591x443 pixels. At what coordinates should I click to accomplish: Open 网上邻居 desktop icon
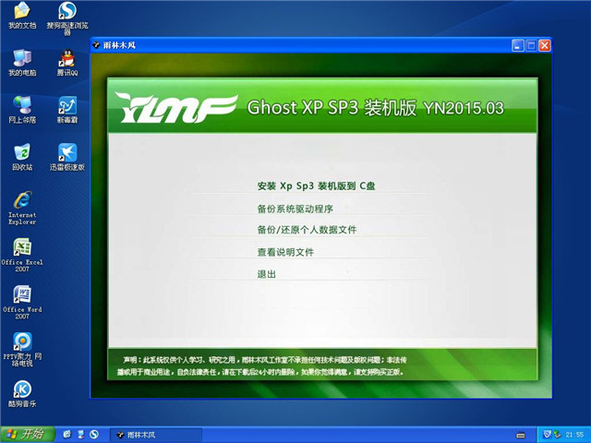coord(21,106)
